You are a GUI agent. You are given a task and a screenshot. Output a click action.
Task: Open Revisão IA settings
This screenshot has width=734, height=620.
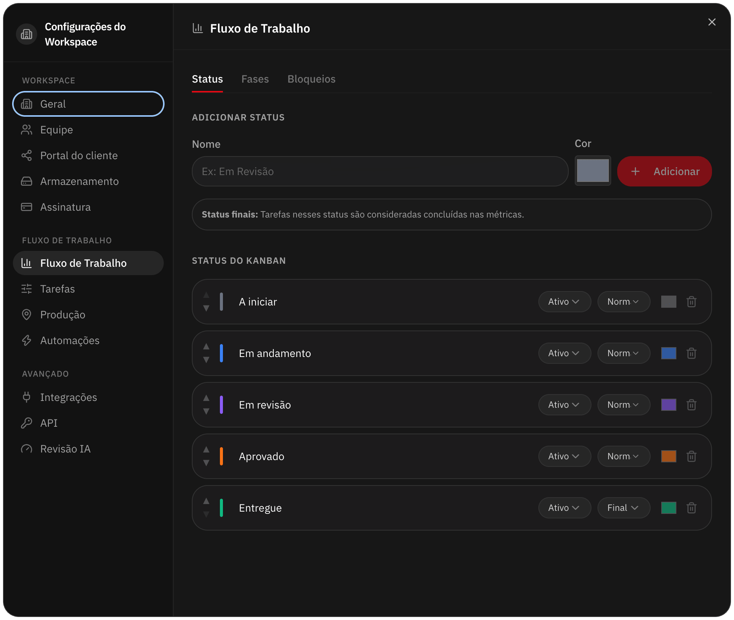click(x=88, y=449)
